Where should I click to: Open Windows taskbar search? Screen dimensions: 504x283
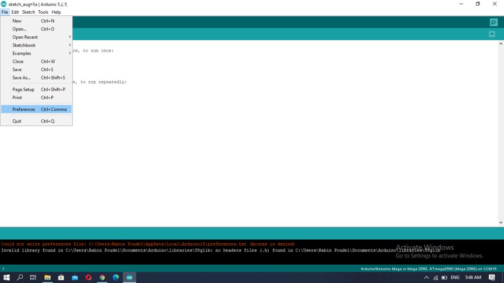click(20, 278)
